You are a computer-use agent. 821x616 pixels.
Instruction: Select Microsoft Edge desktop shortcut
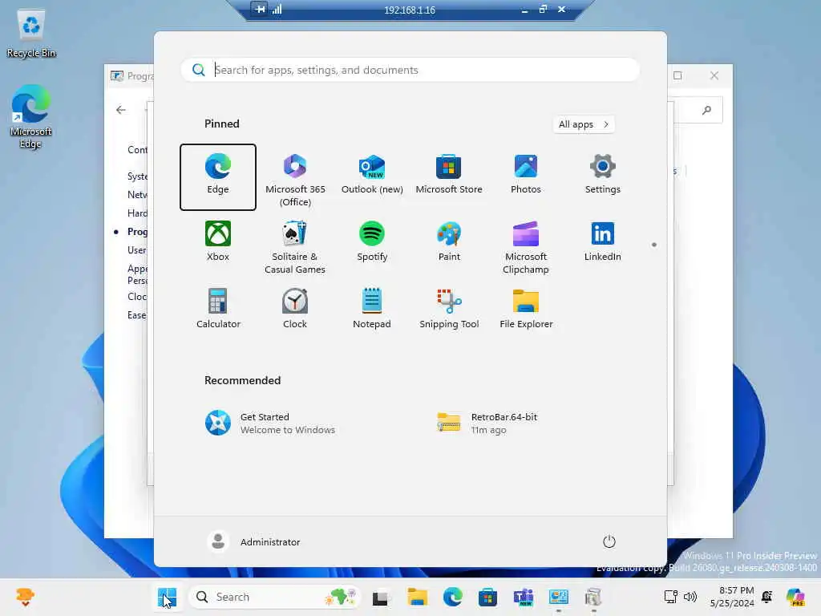(x=31, y=116)
